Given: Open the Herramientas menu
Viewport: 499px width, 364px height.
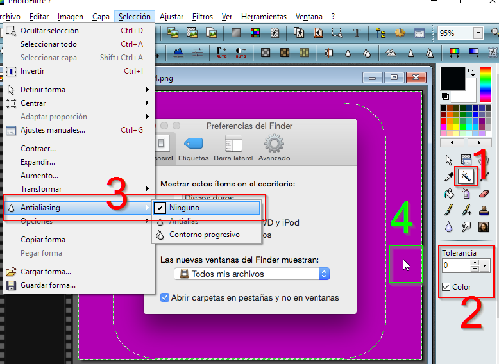Looking at the screenshot, I should [264, 17].
